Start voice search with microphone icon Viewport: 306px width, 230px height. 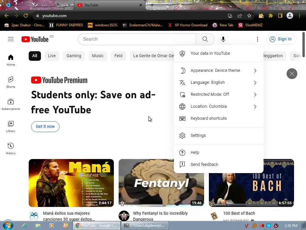[223, 39]
